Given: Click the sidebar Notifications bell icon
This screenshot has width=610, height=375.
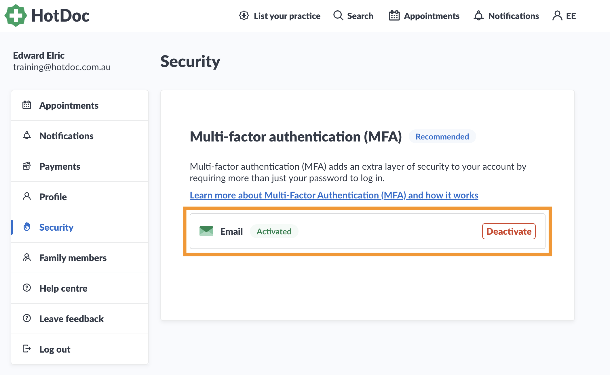Looking at the screenshot, I should (27, 135).
